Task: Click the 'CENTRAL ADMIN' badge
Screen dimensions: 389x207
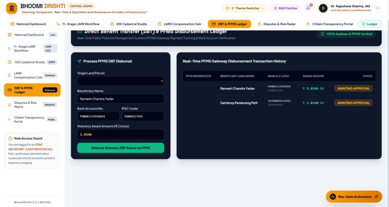Action: [x=81, y=6]
